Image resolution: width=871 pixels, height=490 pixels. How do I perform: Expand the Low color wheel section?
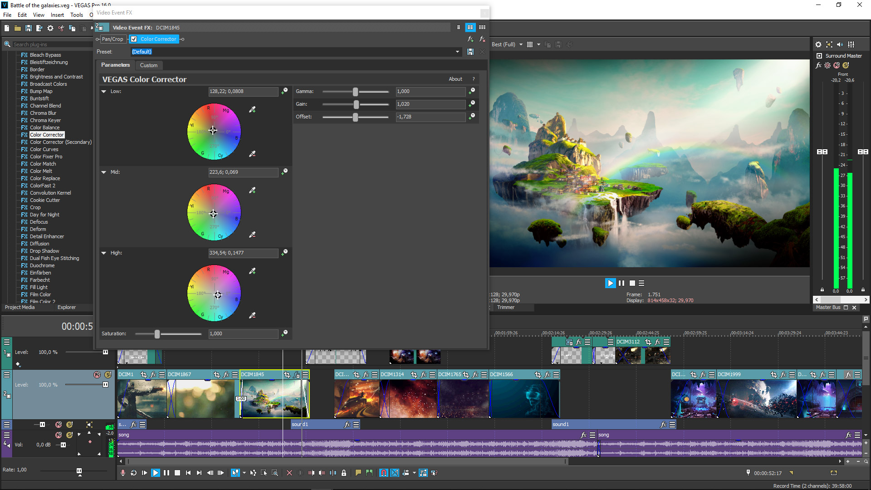pyautogui.click(x=105, y=91)
